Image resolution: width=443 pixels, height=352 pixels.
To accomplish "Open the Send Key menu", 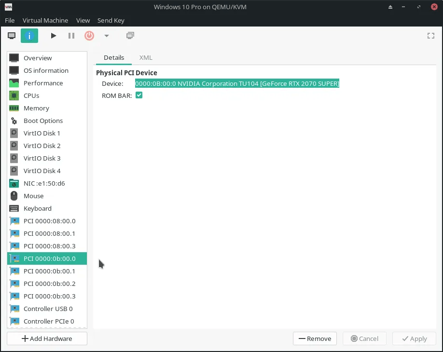I will [111, 21].
